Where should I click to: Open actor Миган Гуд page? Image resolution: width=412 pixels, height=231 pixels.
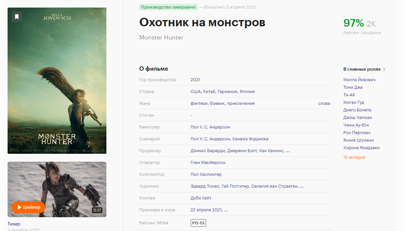click(354, 103)
